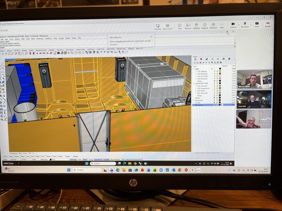Open the Personen participants list

pos(188,26)
